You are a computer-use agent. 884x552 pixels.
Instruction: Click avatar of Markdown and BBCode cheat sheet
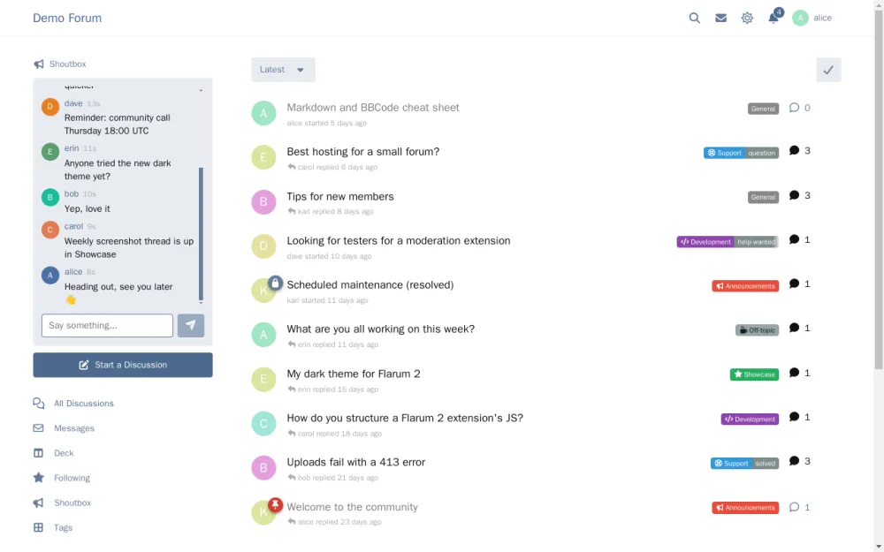pyautogui.click(x=263, y=113)
